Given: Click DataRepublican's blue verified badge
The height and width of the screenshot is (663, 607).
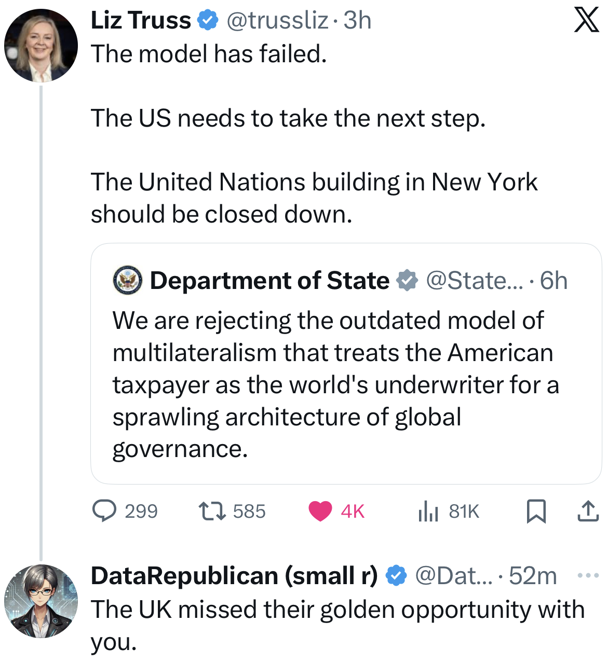Looking at the screenshot, I should [x=396, y=576].
